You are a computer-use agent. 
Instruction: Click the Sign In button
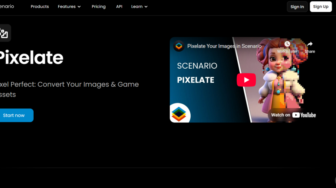click(297, 7)
